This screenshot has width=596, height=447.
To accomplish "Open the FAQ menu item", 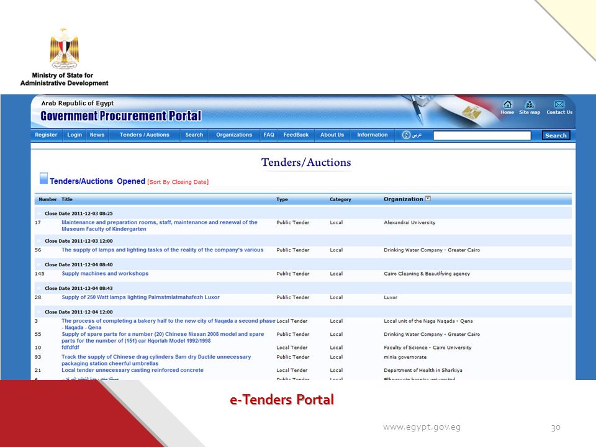I will click(x=269, y=135).
